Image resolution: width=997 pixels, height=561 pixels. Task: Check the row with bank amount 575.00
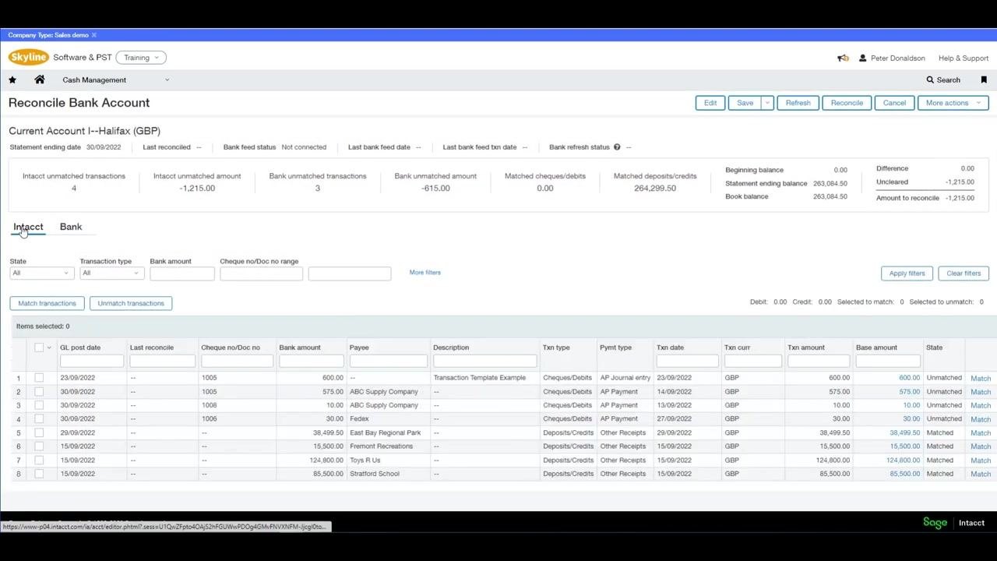(39, 392)
